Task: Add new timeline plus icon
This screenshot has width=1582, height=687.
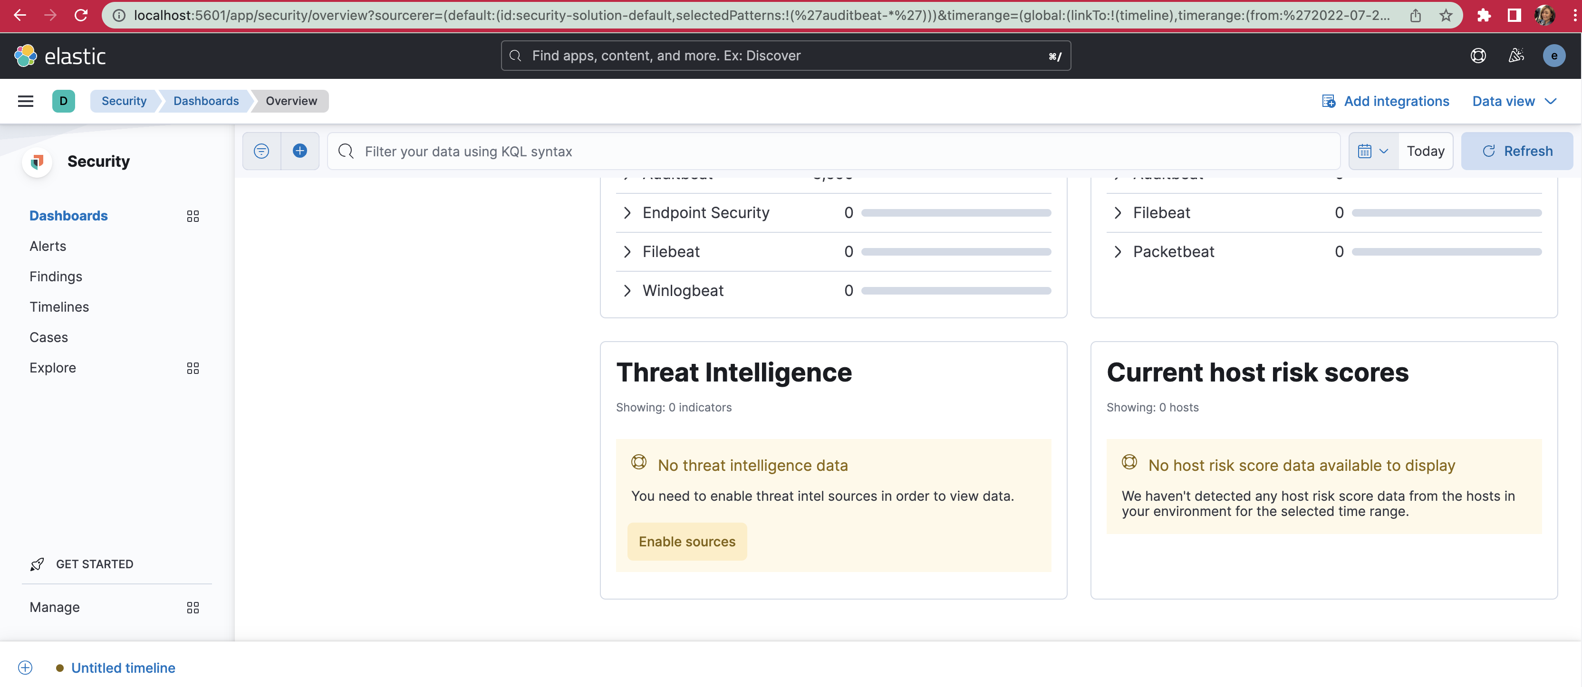Action: pyautogui.click(x=25, y=668)
